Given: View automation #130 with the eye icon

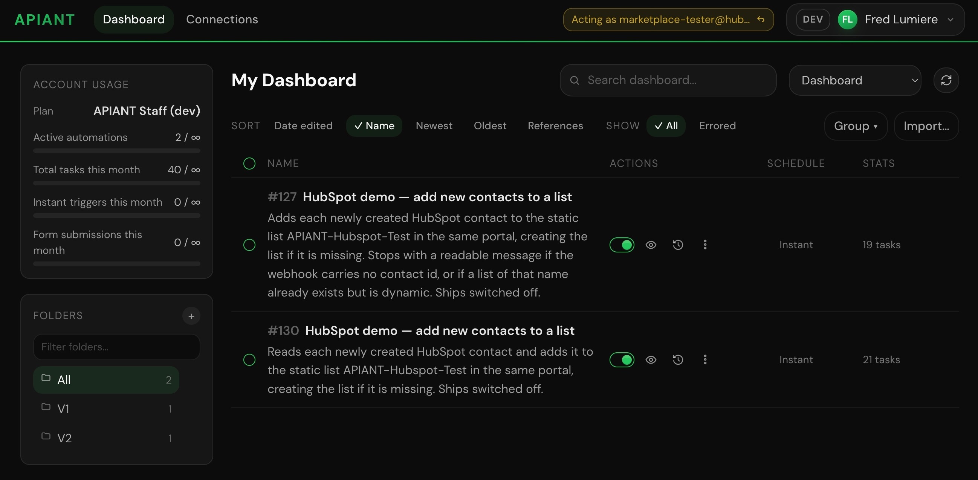Looking at the screenshot, I should (x=651, y=359).
